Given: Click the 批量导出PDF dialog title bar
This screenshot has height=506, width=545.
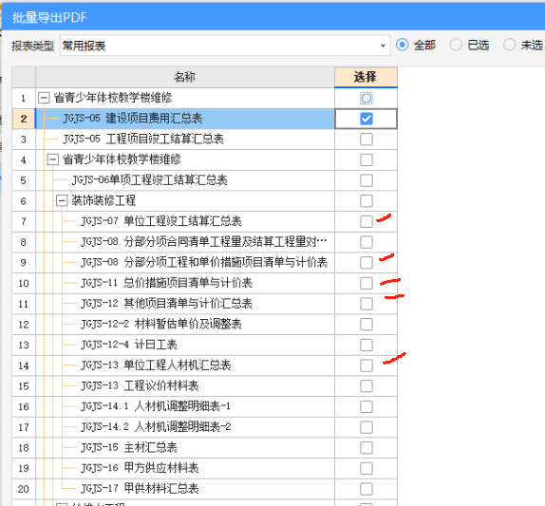Looking at the screenshot, I should click(273, 17).
